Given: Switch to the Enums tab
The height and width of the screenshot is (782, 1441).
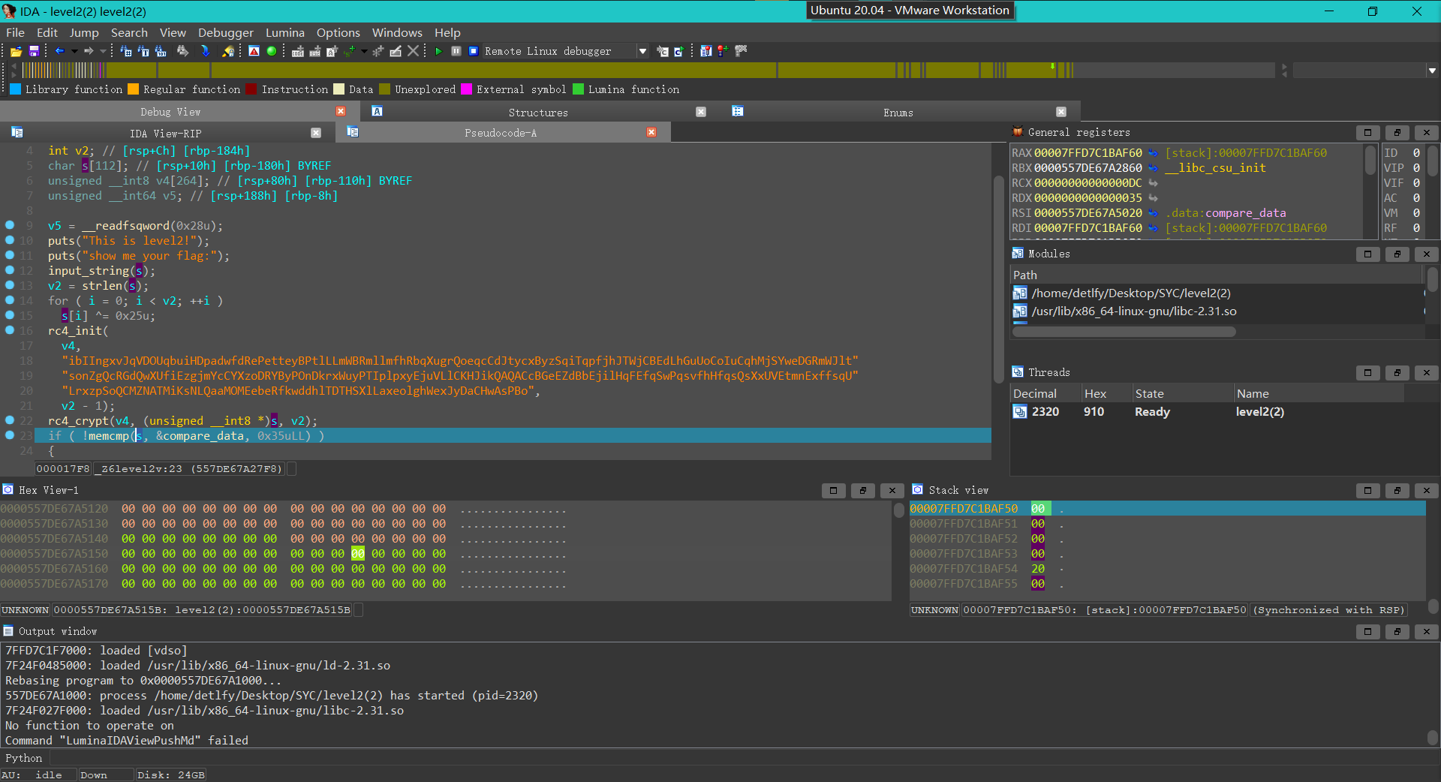Looking at the screenshot, I should [x=898, y=113].
